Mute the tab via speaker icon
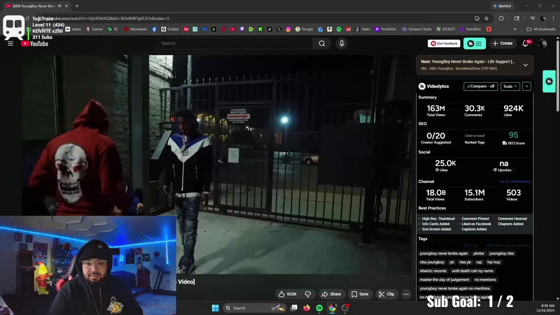Viewport: 560px width, 315px height. click(x=59, y=6)
